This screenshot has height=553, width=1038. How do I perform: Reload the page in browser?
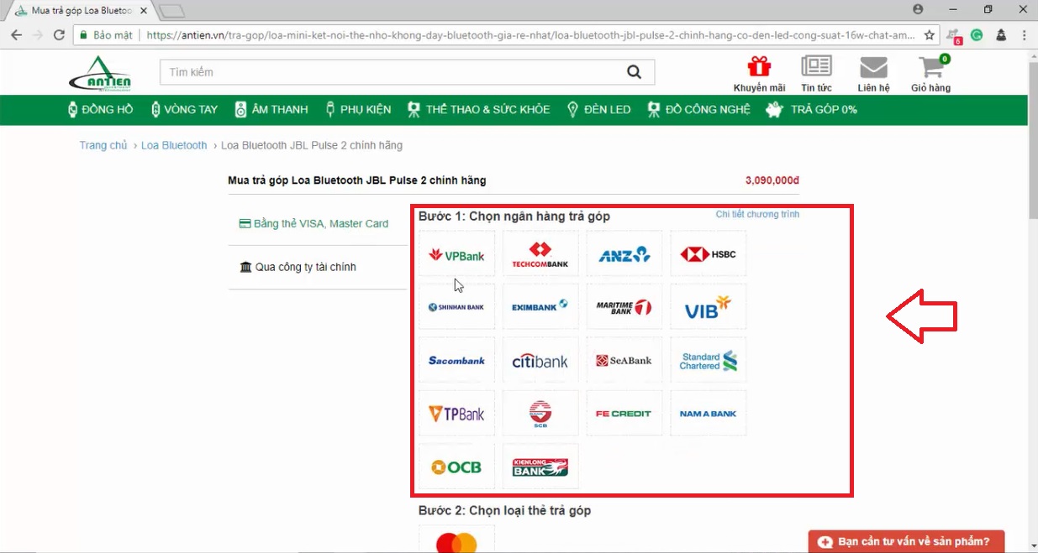59,35
